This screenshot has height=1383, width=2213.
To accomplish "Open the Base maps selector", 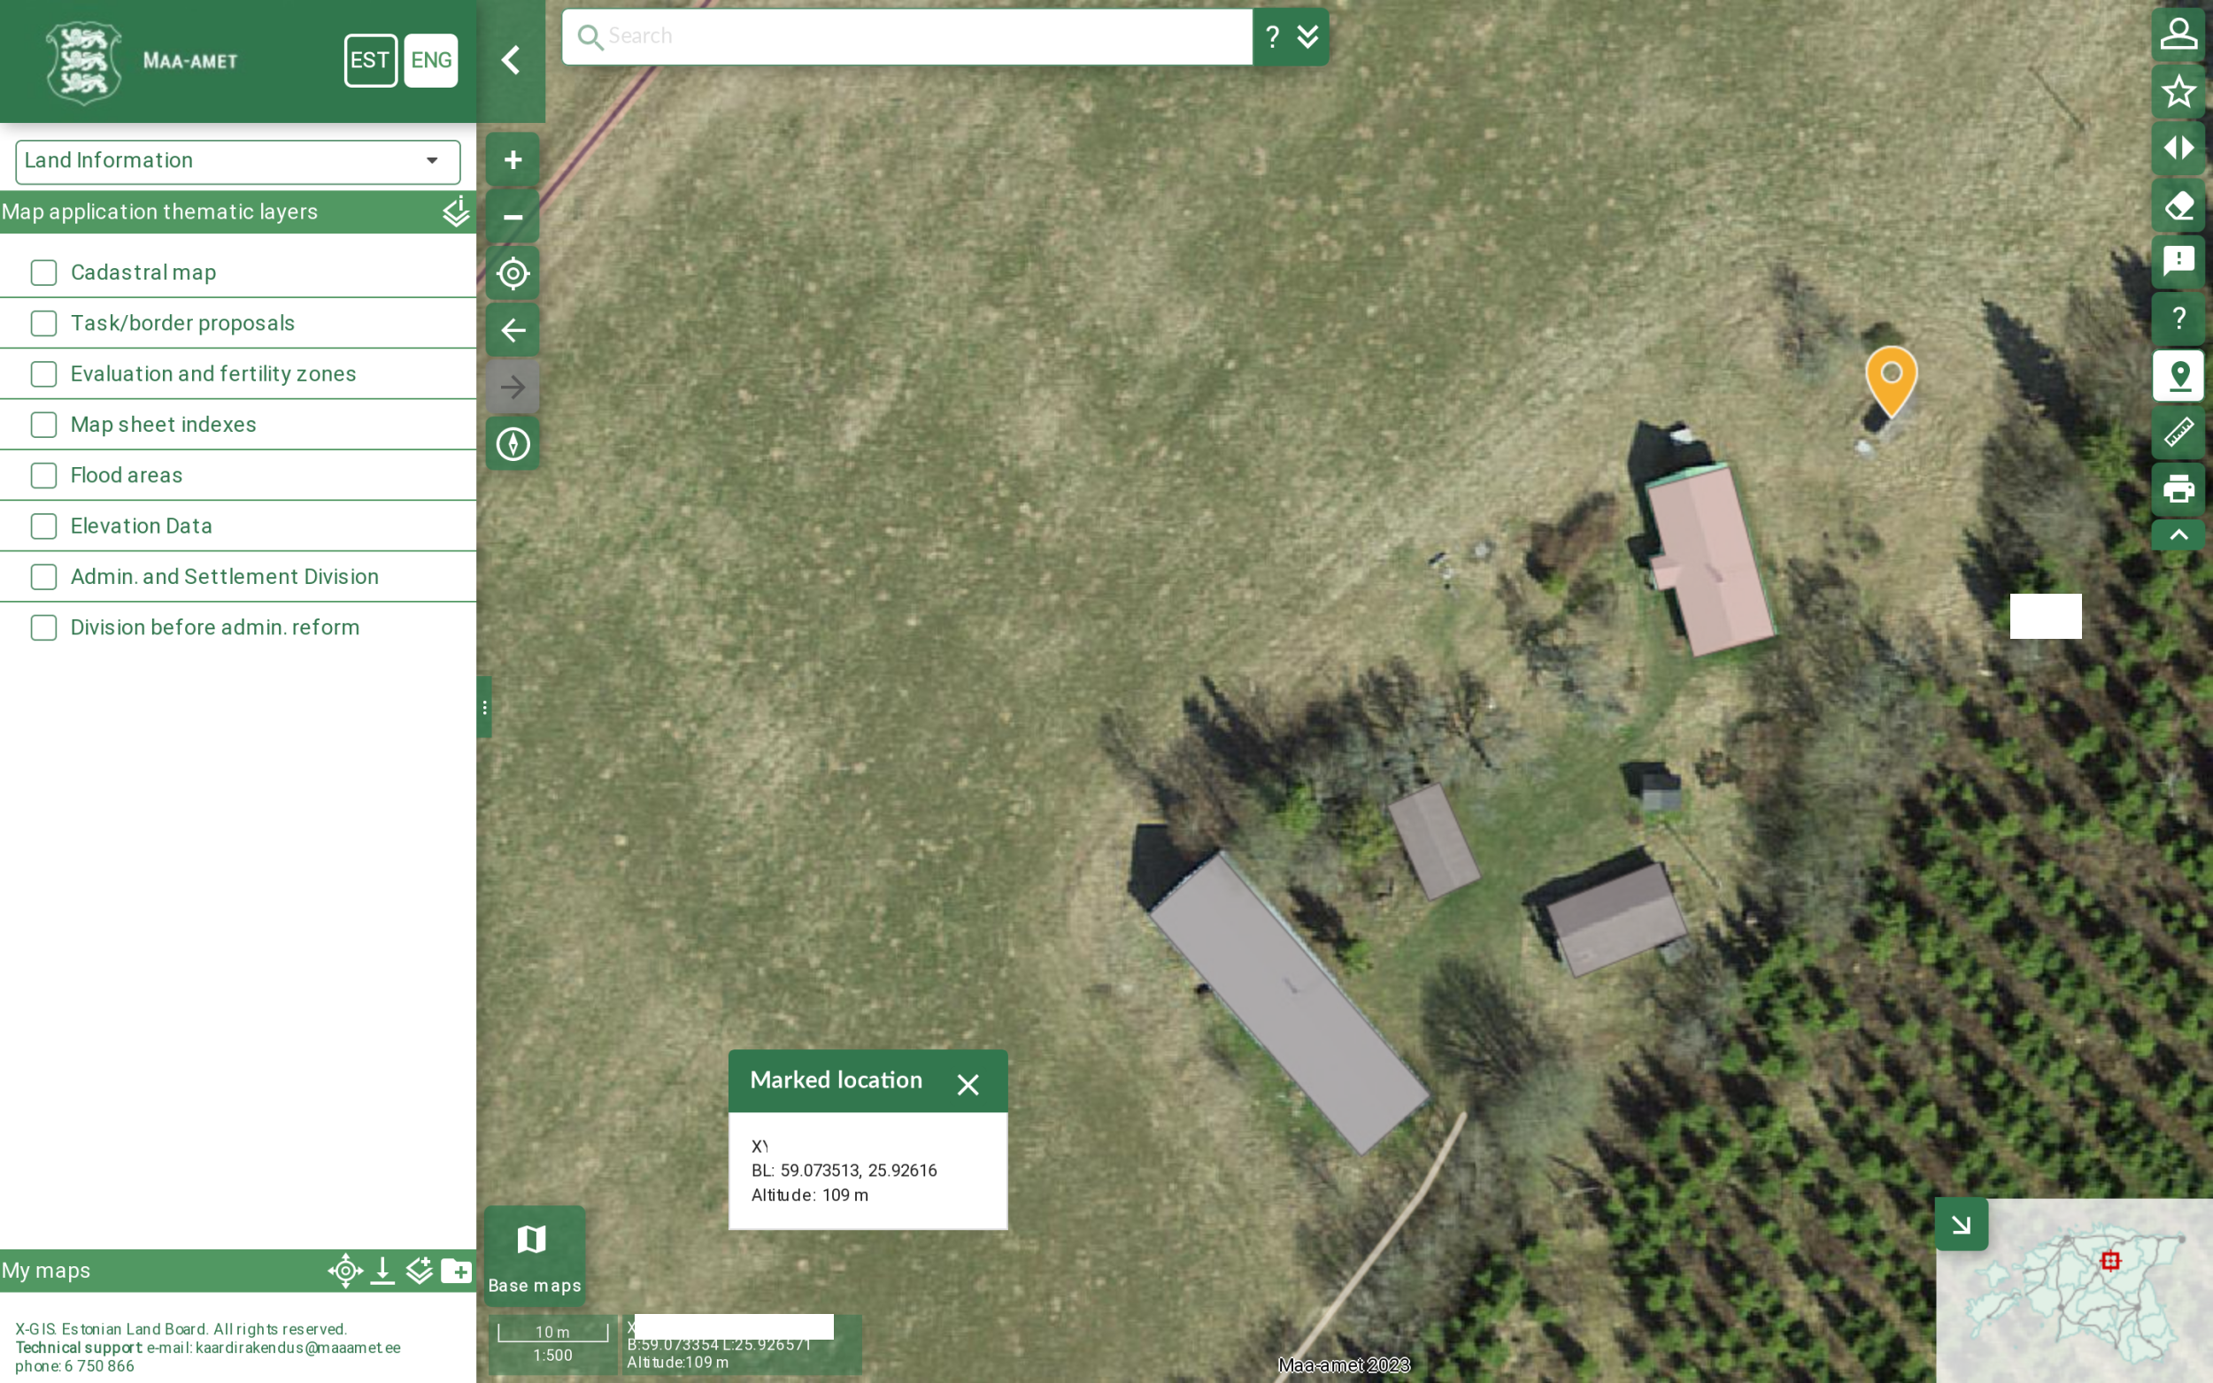I will point(535,1256).
